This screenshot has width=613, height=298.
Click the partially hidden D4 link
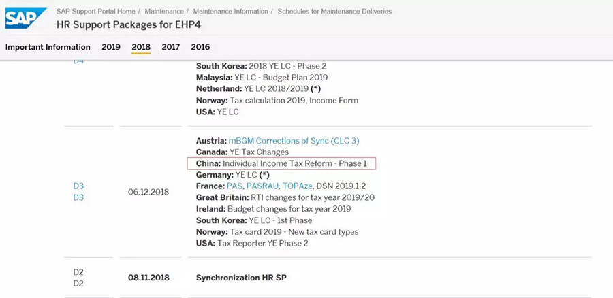78,62
